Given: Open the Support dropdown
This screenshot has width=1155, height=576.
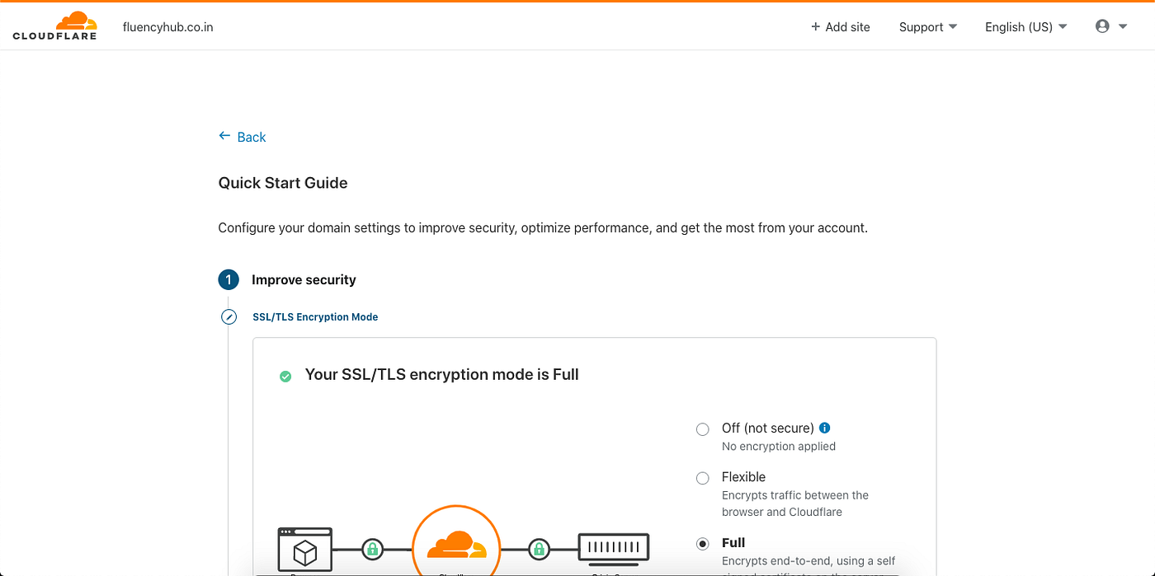Looking at the screenshot, I should [x=927, y=26].
